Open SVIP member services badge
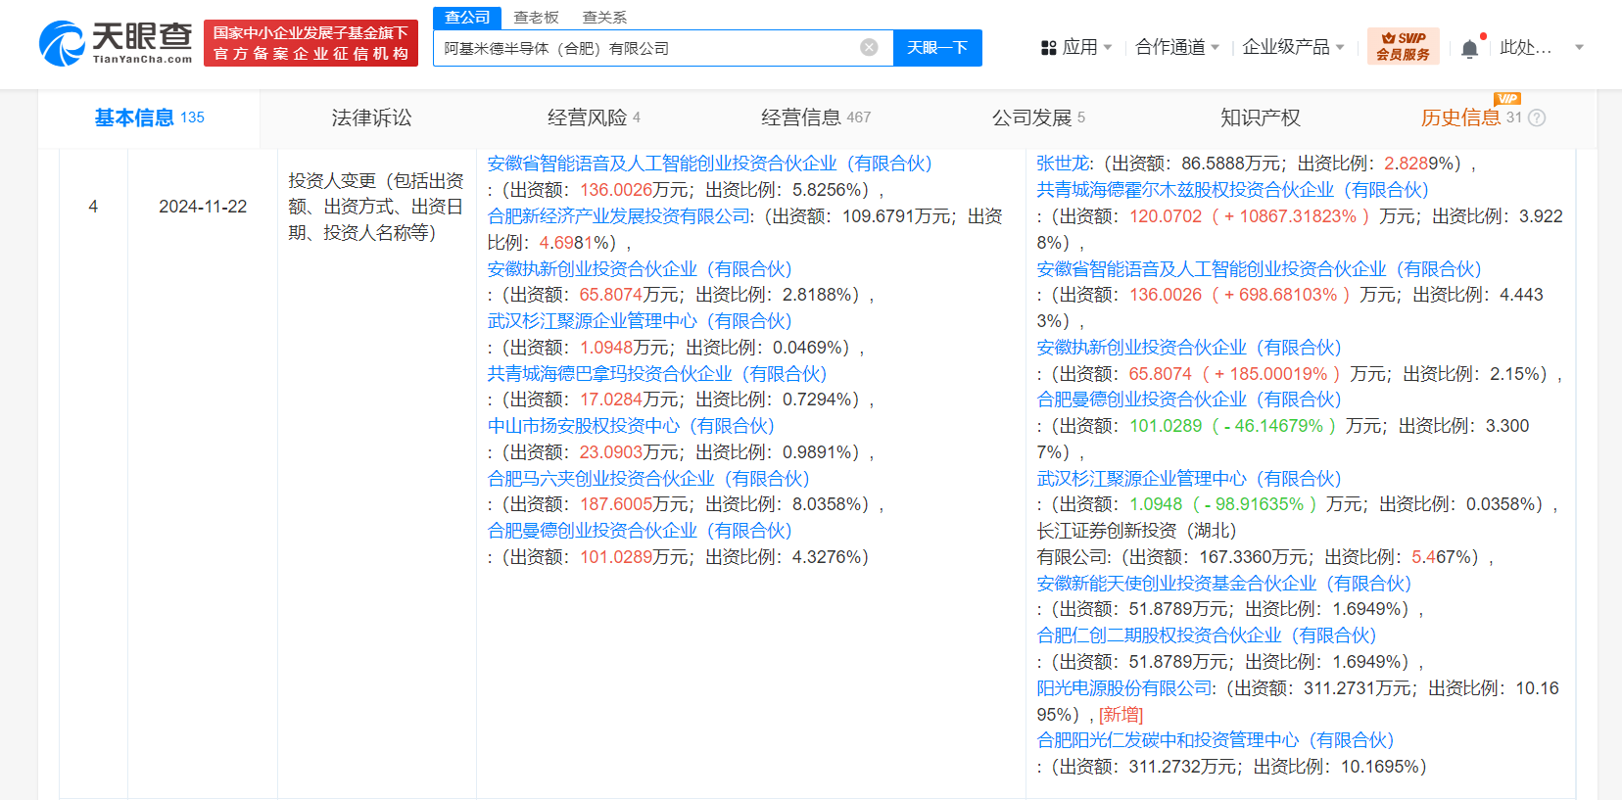Image resolution: width=1622 pixels, height=800 pixels. point(1403,46)
